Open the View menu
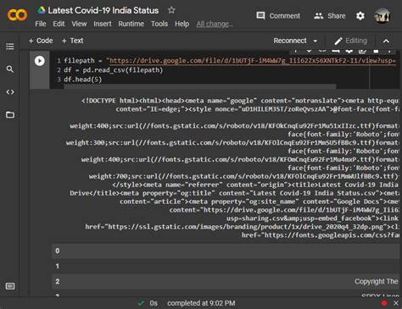This screenshot has width=402, height=309. (x=79, y=24)
